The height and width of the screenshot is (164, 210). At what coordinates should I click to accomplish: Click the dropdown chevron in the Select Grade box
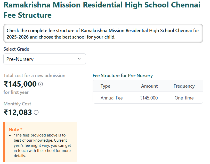pos(79,59)
